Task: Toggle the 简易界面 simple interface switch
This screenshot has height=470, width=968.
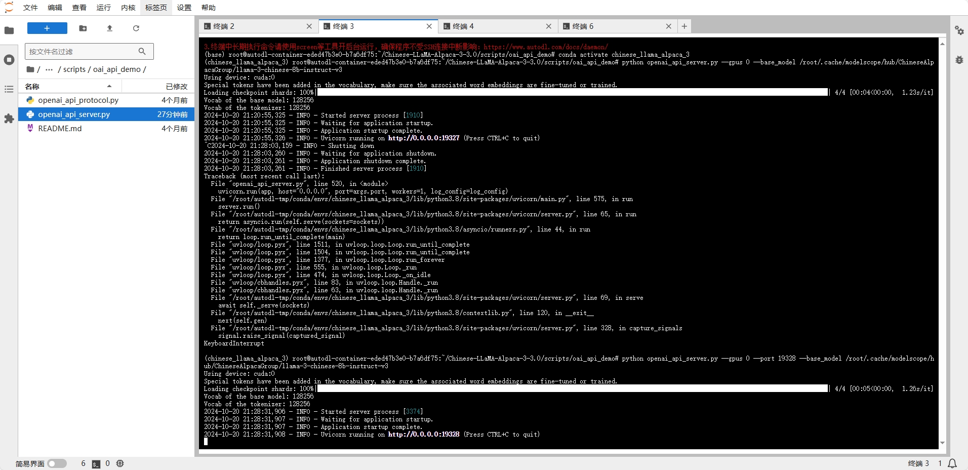Action: (x=57, y=463)
